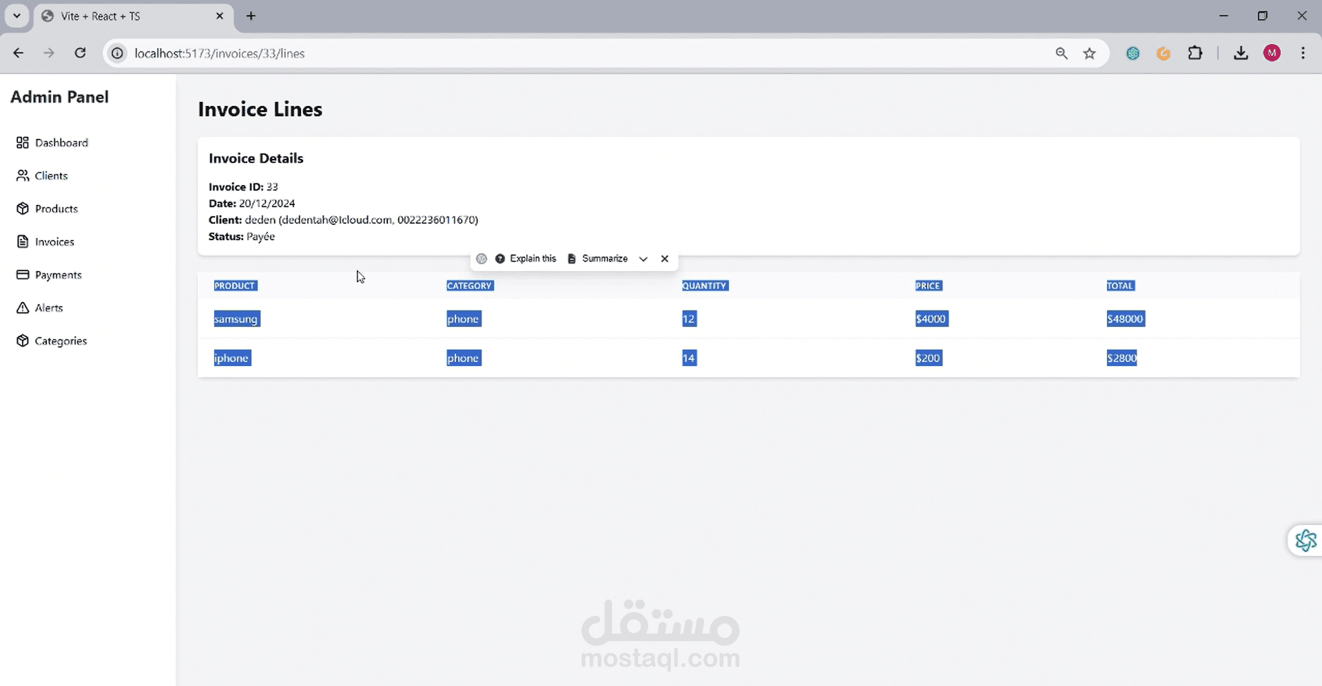This screenshot has height=686, width=1322.
Task: Select the Clients people icon in sidebar
Action: point(22,175)
